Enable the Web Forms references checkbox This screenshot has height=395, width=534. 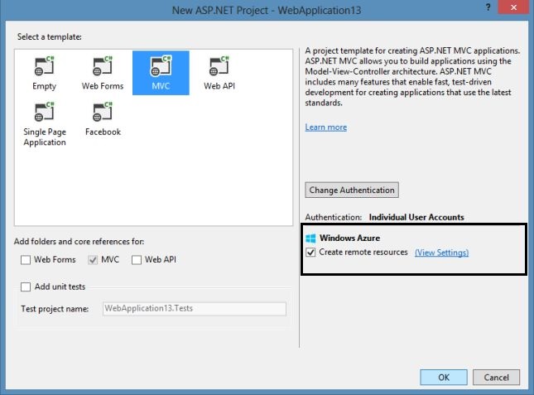[x=26, y=260]
